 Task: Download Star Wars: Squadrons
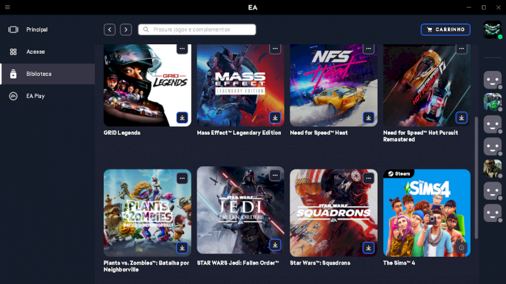(x=368, y=248)
